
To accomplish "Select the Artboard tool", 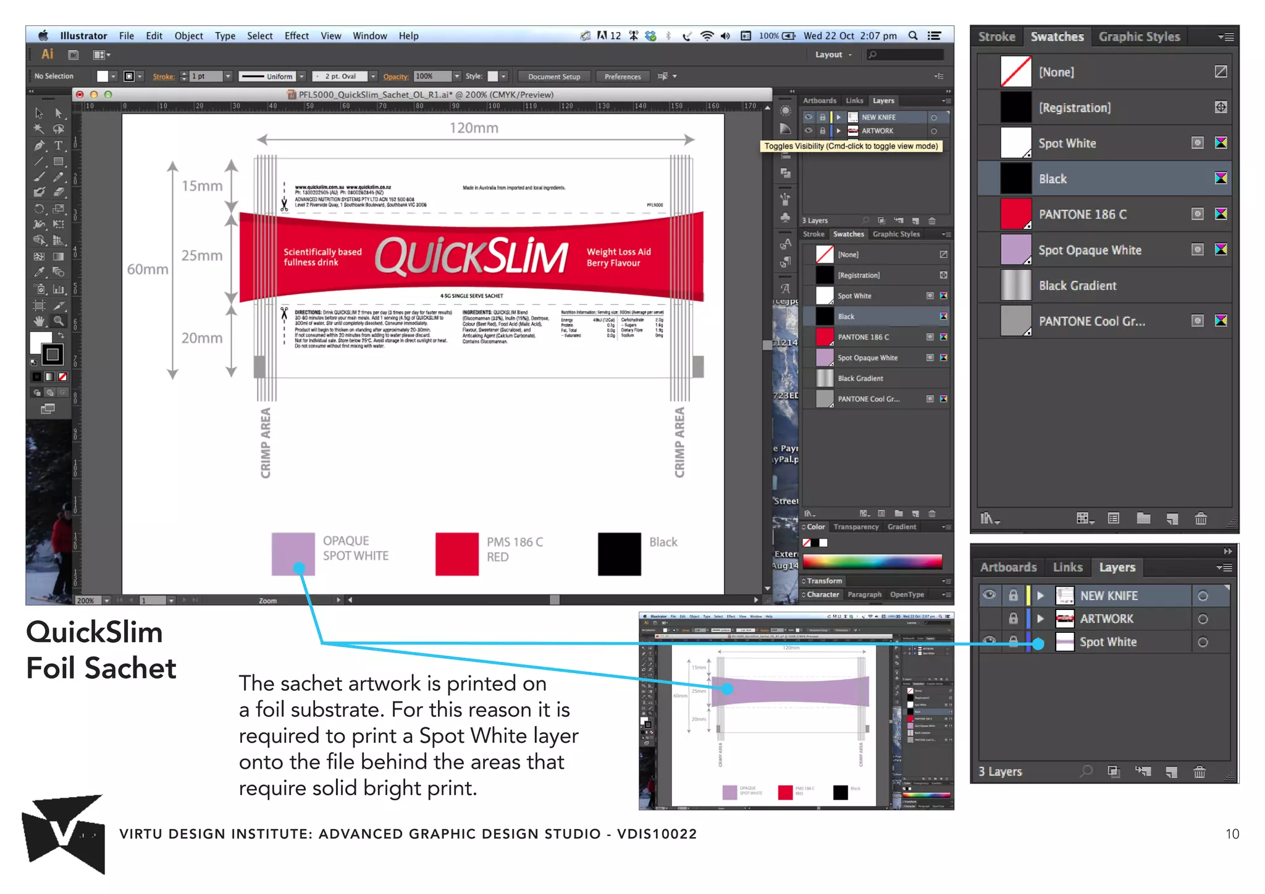I will pyautogui.click(x=39, y=305).
